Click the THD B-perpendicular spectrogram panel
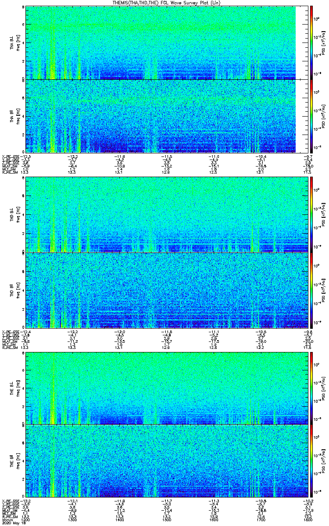This screenshot has width=329, height=526. coord(166,214)
